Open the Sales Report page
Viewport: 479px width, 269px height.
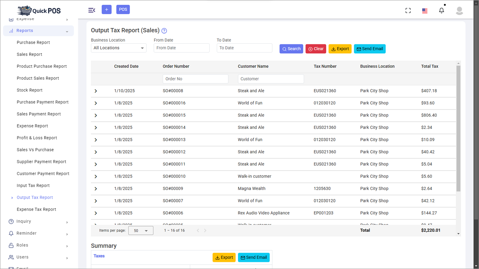point(30,54)
